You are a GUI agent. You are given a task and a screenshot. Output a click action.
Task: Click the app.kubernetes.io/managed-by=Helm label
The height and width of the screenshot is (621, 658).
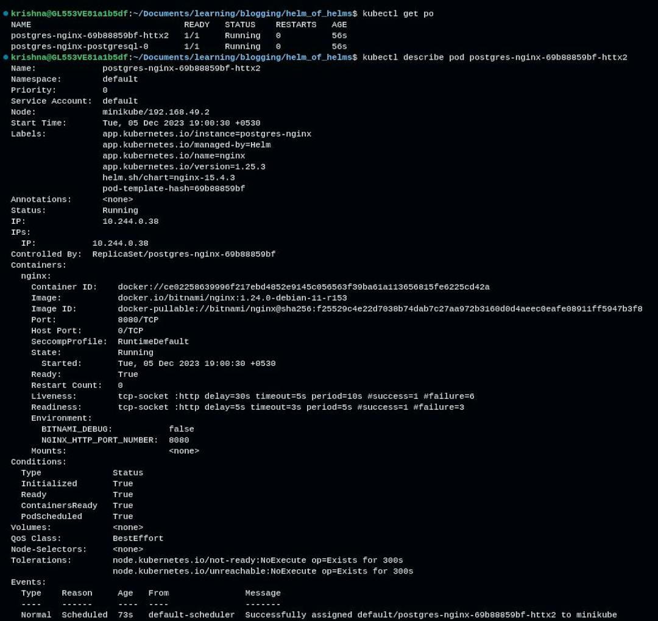[186, 145]
